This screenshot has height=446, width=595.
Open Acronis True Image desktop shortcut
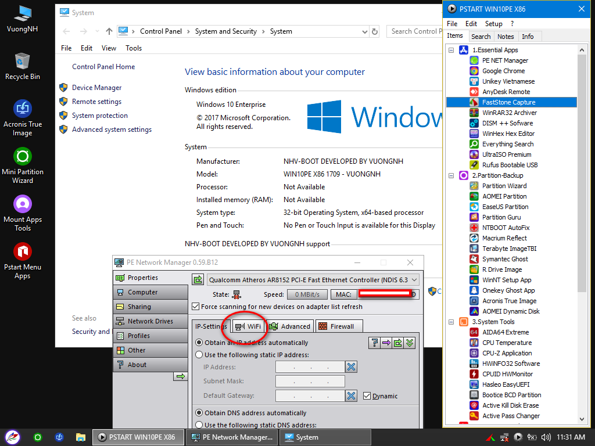click(23, 118)
